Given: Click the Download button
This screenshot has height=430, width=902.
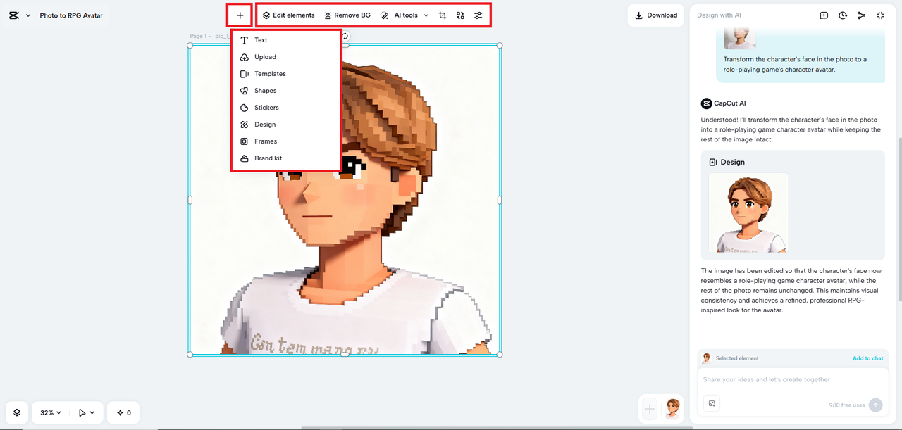Looking at the screenshot, I should (655, 15).
